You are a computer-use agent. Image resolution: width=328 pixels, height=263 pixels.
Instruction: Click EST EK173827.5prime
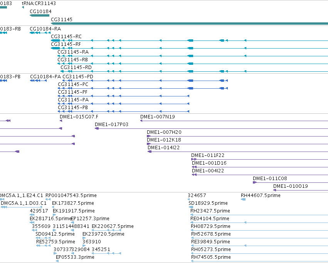(73, 203)
